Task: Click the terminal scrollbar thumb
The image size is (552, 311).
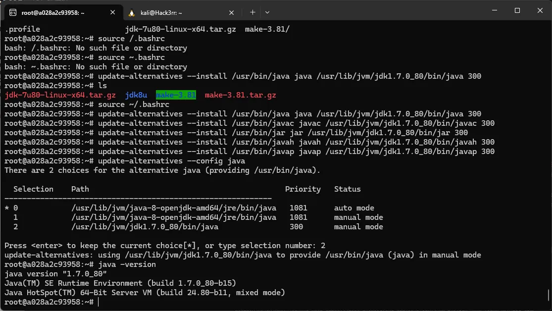Action: tap(548, 295)
